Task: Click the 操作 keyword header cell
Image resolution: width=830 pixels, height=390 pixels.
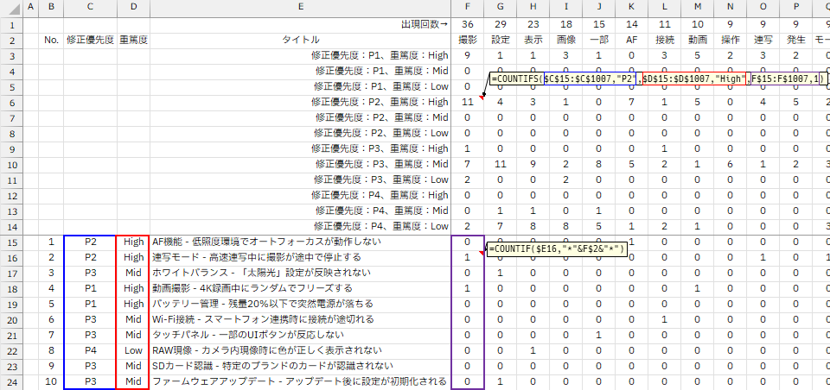Action: coord(730,41)
